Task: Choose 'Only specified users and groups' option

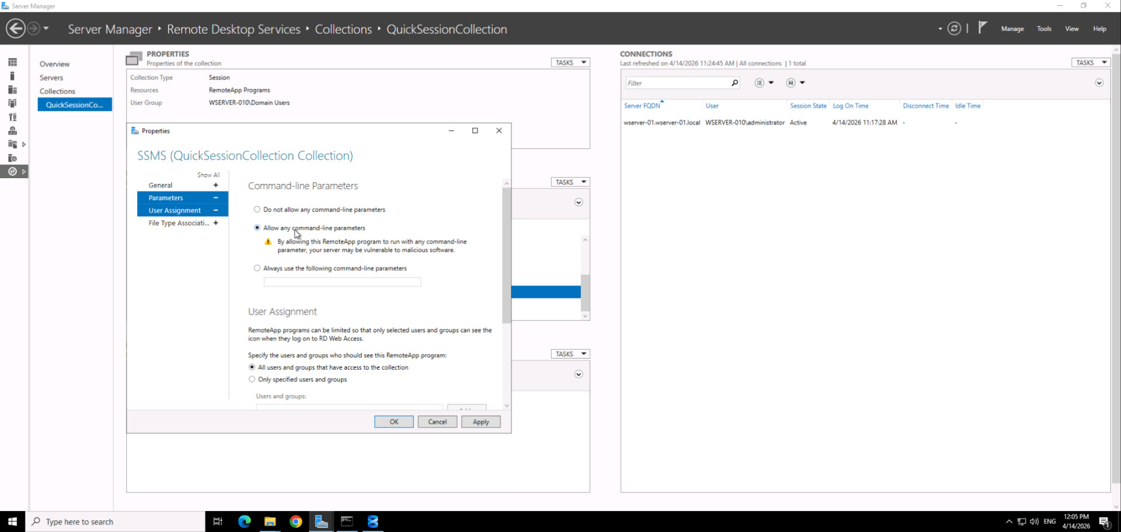Action: click(252, 380)
